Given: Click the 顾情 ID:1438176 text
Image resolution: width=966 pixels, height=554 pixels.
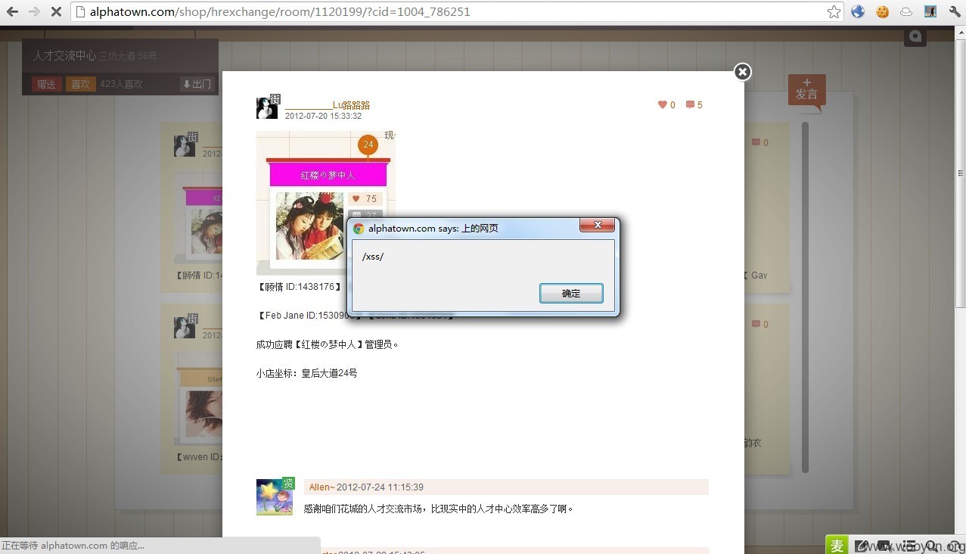Looking at the screenshot, I should tap(299, 287).
